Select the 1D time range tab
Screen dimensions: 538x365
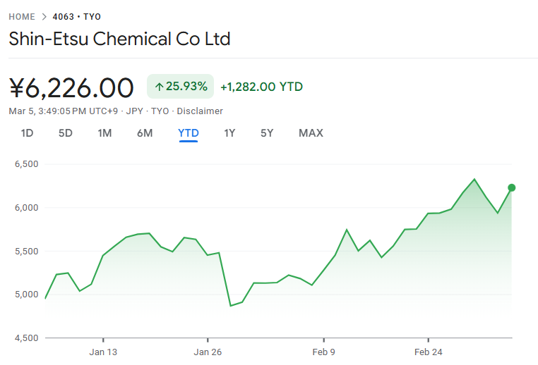(x=27, y=133)
